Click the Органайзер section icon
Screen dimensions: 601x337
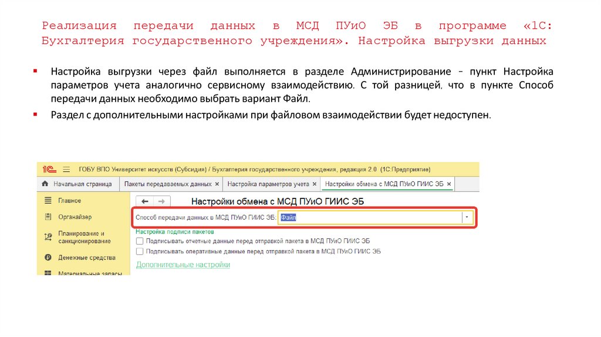pyautogui.click(x=48, y=217)
